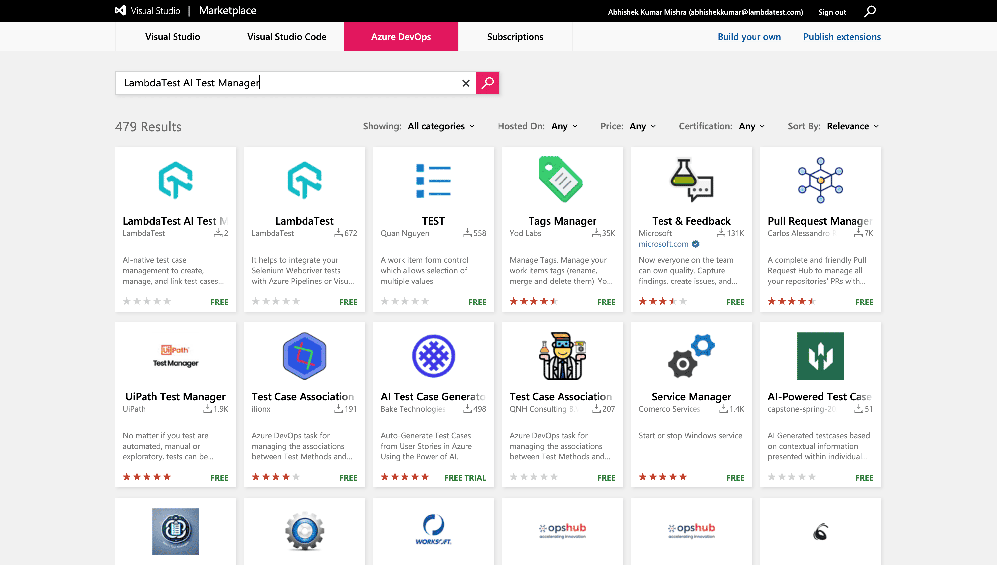Click the UiPath Test Manager logo

coord(175,355)
